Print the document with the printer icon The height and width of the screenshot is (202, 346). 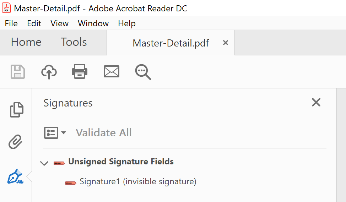click(79, 72)
